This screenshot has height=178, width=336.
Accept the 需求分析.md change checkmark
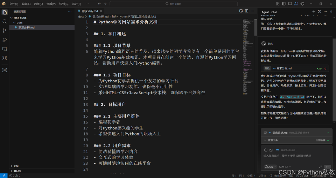pyautogui.click(x=328, y=133)
